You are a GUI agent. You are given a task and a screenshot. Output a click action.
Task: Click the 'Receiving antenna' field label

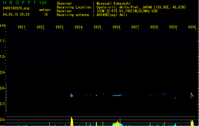[x=73, y=15]
